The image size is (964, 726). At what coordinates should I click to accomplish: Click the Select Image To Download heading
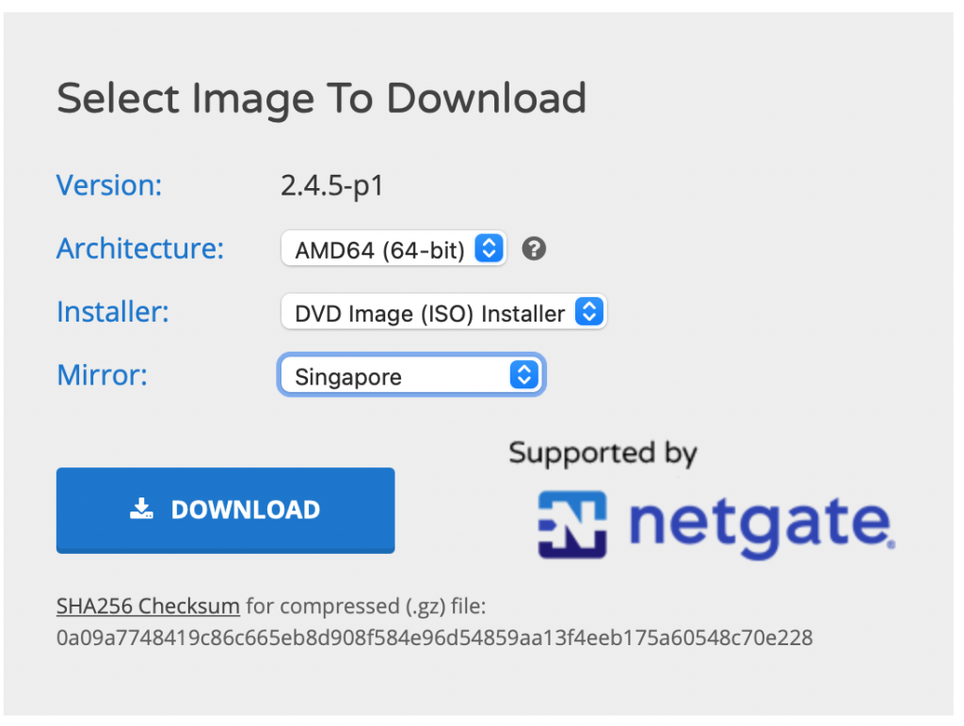[x=322, y=99]
